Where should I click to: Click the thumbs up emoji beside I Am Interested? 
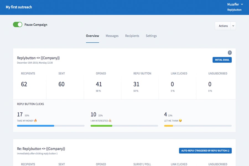[110, 121]
